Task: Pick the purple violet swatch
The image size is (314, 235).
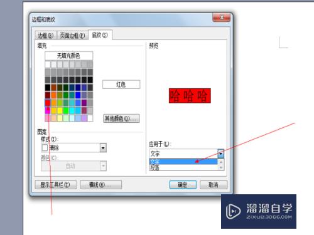Action: coord(84,103)
